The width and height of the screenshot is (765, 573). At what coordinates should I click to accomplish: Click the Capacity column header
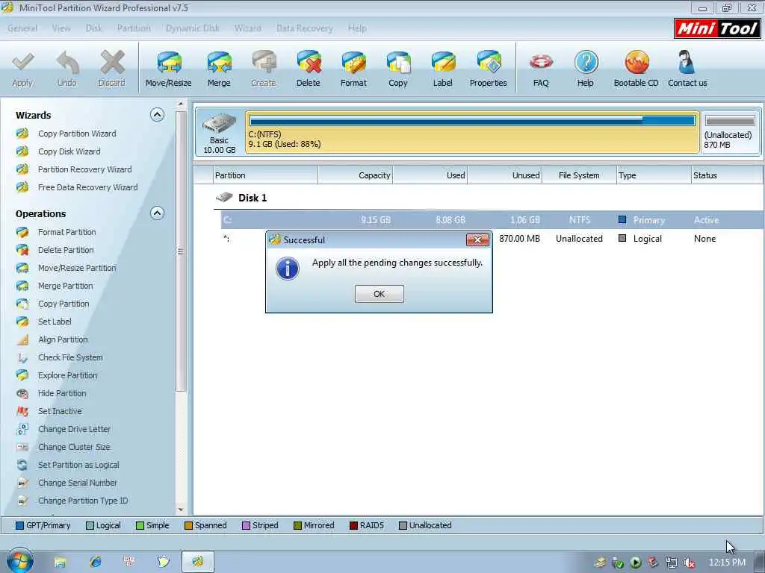pyautogui.click(x=355, y=175)
